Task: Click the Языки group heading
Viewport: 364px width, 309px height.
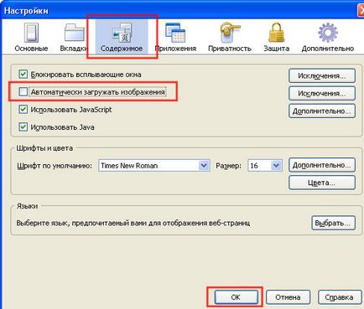Action: pos(27,206)
